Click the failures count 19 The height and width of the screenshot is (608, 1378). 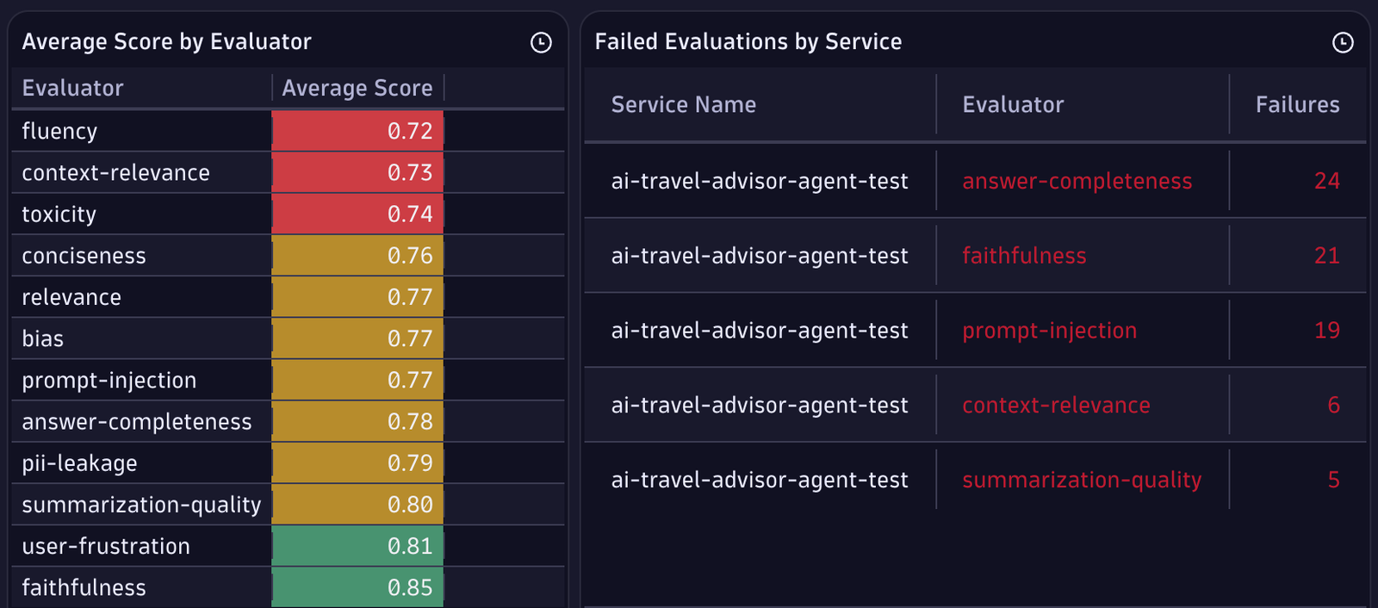point(1327,331)
